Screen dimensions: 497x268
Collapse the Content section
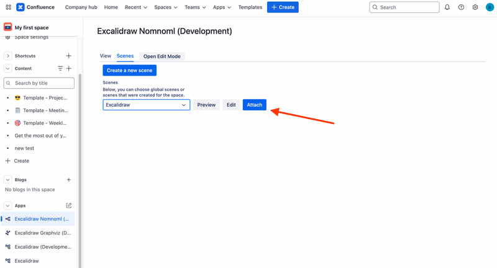[7, 68]
